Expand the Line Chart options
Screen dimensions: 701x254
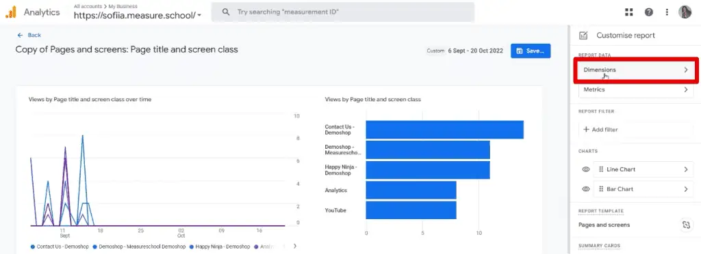(x=685, y=169)
